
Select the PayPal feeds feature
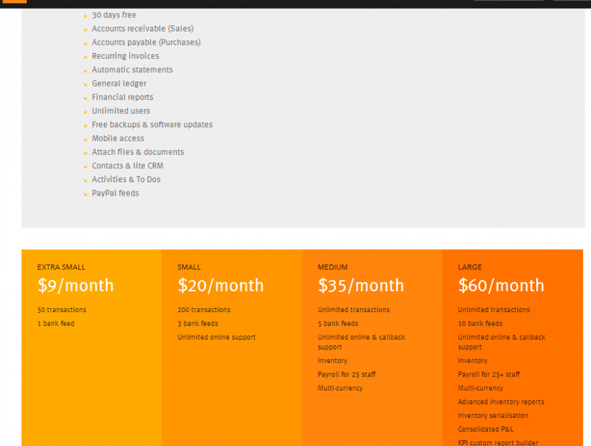[115, 193]
